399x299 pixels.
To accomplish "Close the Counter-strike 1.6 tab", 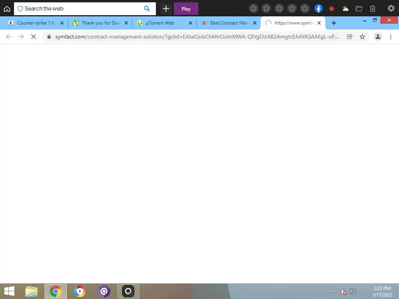I will pyautogui.click(x=62, y=23).
